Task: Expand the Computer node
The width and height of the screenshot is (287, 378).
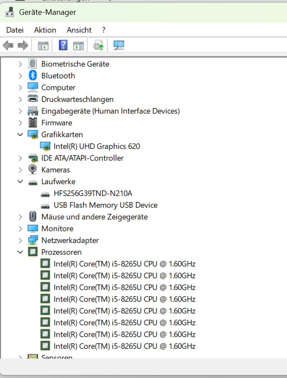Action: 20,88
